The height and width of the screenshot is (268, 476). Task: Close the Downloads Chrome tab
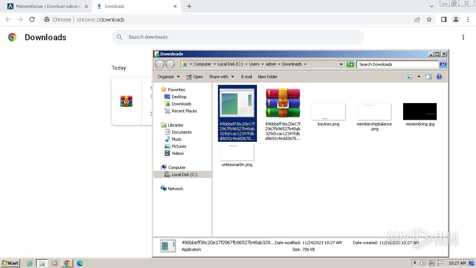[x=175, y=6]
